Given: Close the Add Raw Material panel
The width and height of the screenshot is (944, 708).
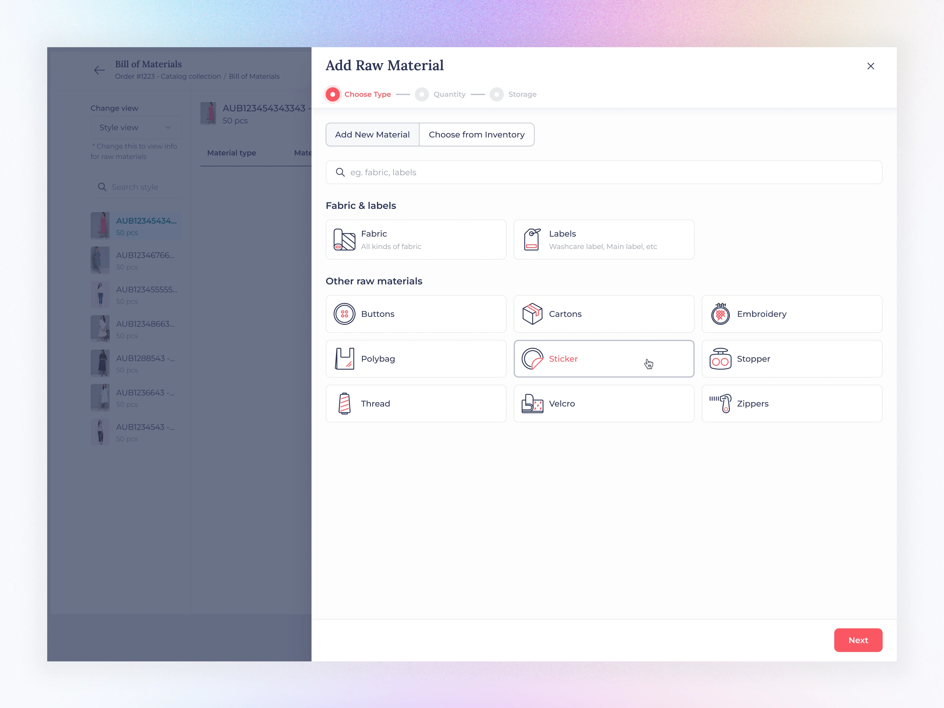Looking at the screenshot, I should click(871, 66).
